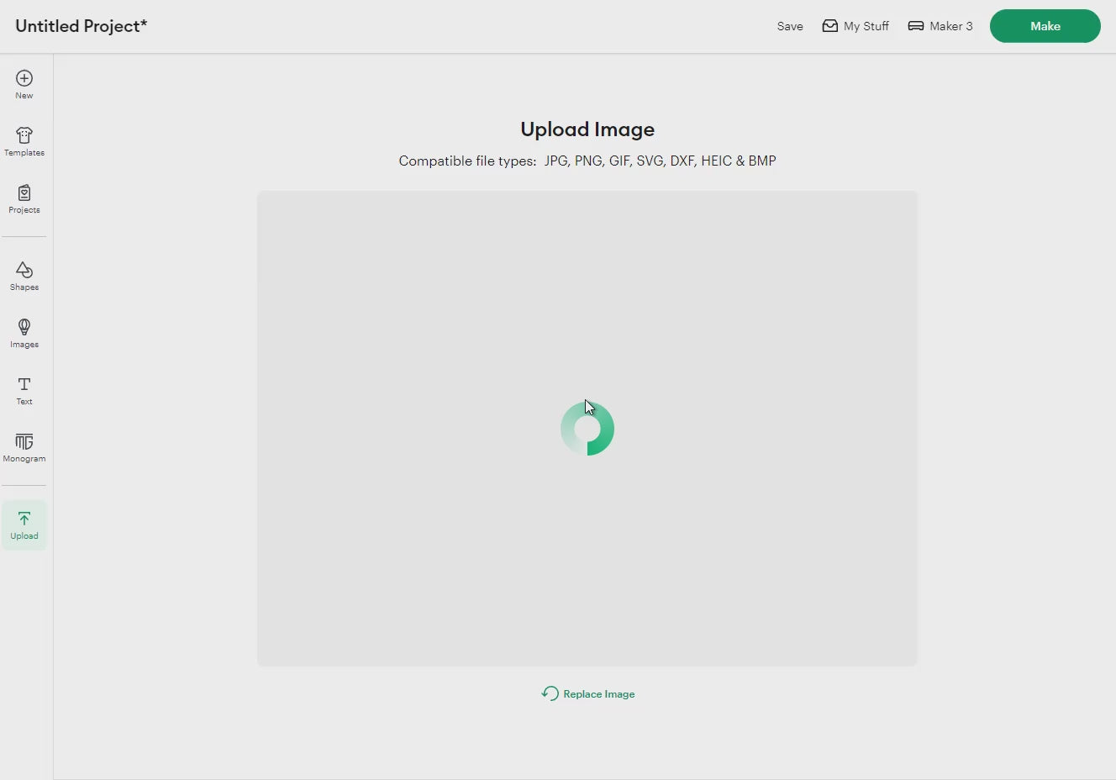Click the Untitled Project title
This screenshot has width=1116, height=780.
pos(82,26)
